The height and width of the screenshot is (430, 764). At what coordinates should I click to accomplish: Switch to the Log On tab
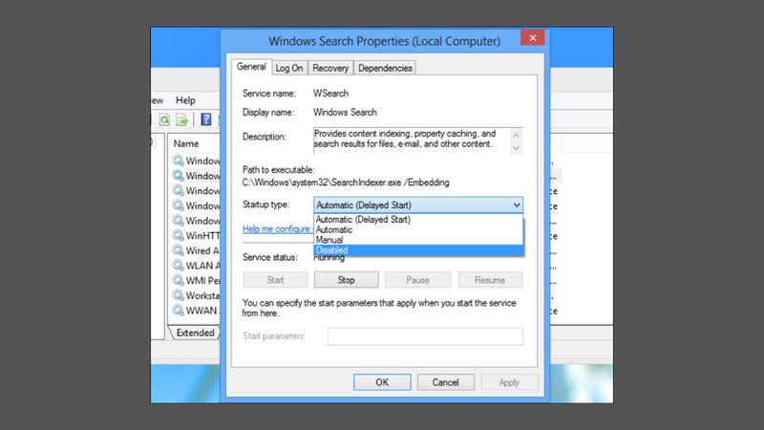click(288, 68)
